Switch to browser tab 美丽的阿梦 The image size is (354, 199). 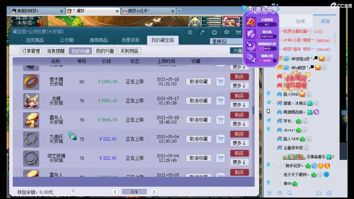pos(37,11)
